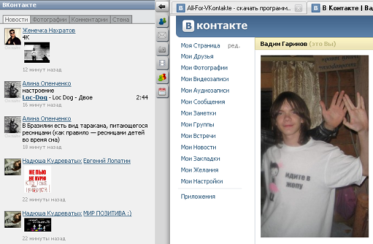Go to Моя Страница in the left menu
This screenshot has width=373, height=244.
click(x=200, y=45)
